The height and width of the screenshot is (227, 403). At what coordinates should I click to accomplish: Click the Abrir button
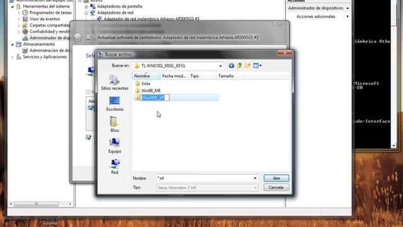276,178
